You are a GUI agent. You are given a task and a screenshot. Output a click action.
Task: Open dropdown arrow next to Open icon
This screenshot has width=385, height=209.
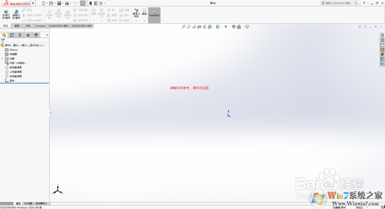55,3
